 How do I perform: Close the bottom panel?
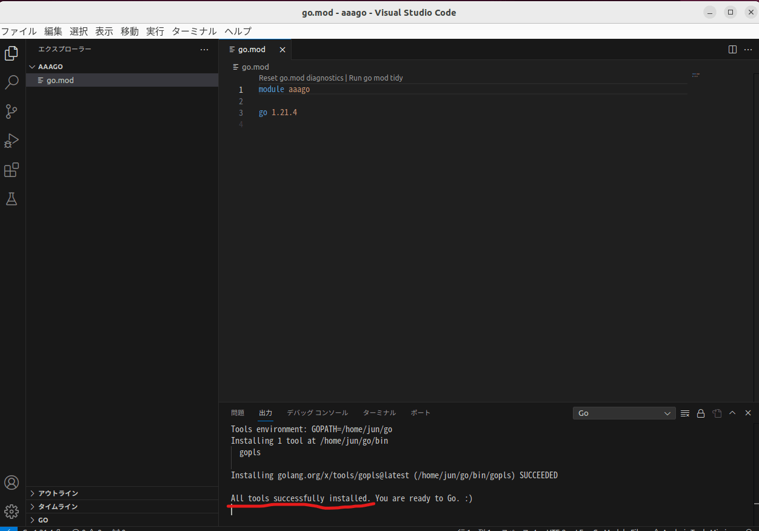[x=748, y=413]
